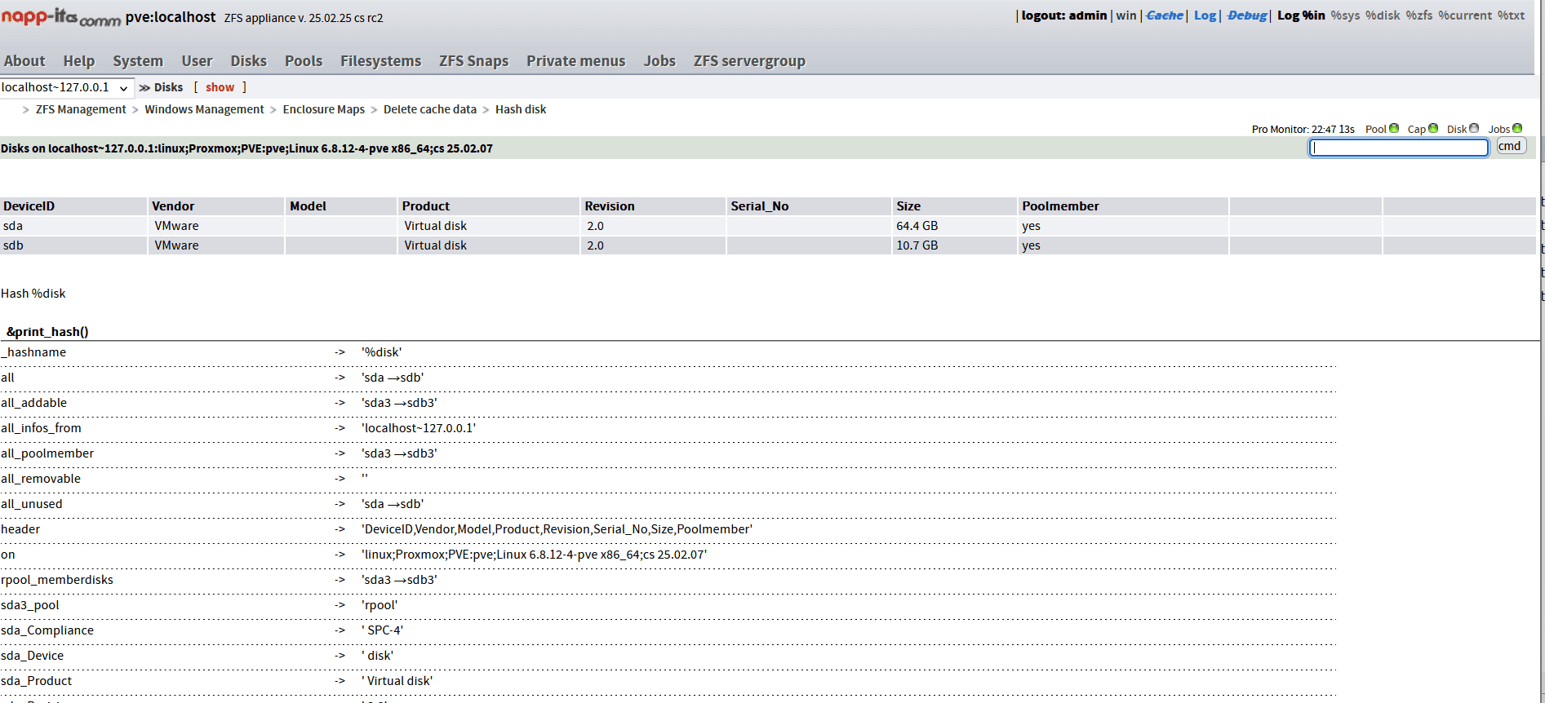
Task: Click the Pool status indicator light
Action: click(1394, 128)
